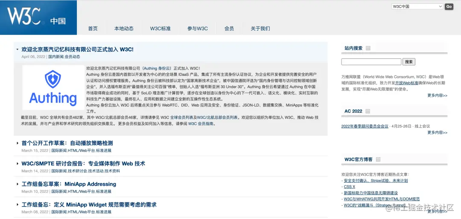Click 技术资料 tag under March 14 post
Screen dimensions: 461x219
click(112, 171)
